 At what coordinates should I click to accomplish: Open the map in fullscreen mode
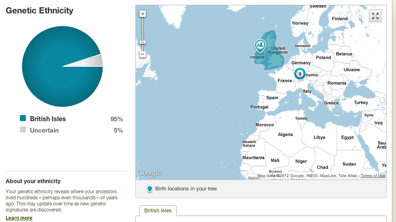coord(375,16)
